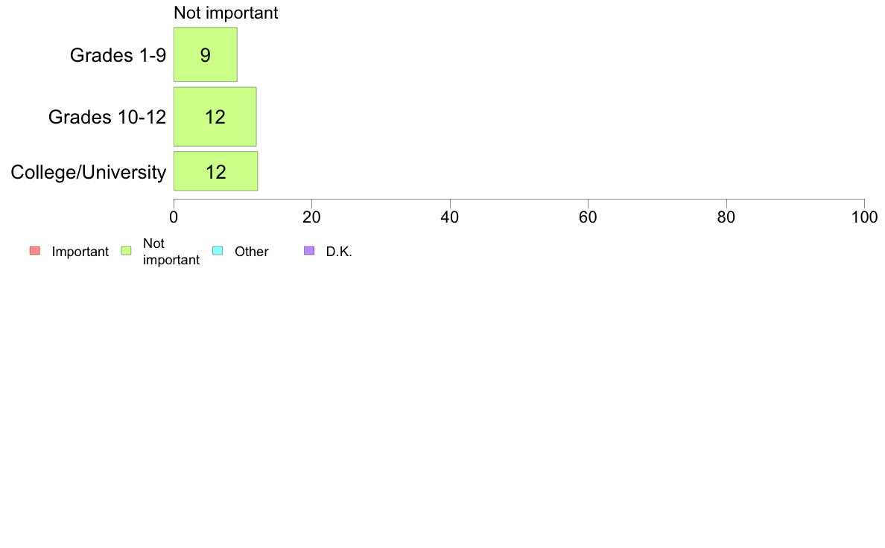885x548 pixels.
Task: Click the 0 tick on the x-axis
Action: click(x=174, y=217)
